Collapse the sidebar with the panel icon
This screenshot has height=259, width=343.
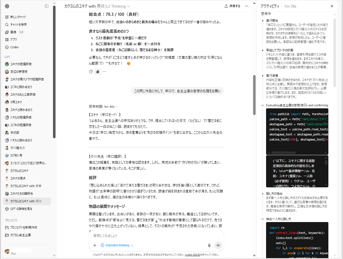click(47, 6)
